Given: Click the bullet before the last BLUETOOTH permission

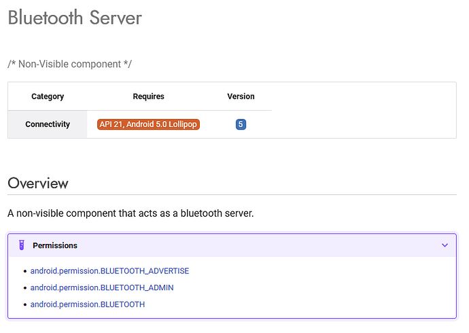Looking at the screenshot, I should tap(25, 305).
